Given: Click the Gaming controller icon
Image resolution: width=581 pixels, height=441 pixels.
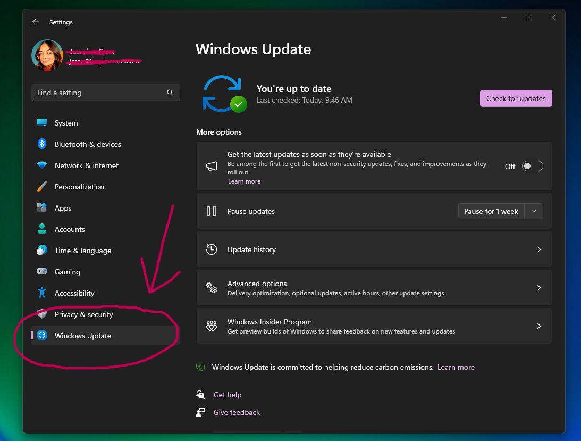Looking at the screenshot, I should [x=42, y=271].
